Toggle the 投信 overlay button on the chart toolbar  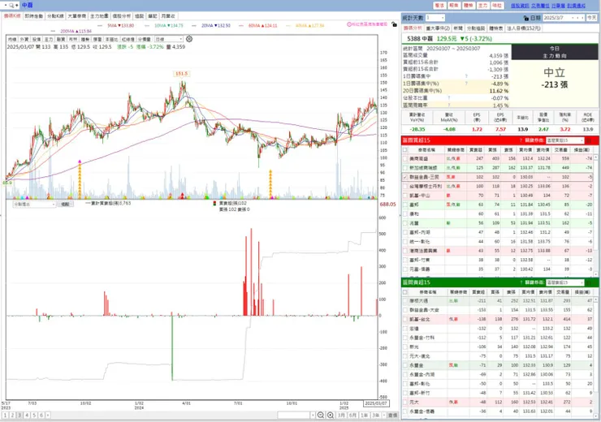point(37,39)
